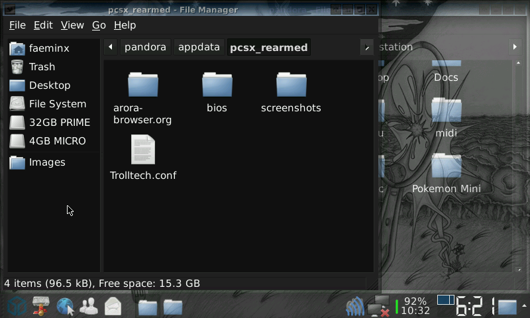Navigate to pandora in path bar
This screenshot has width=530, height=318.
click(x=145, y=47)
